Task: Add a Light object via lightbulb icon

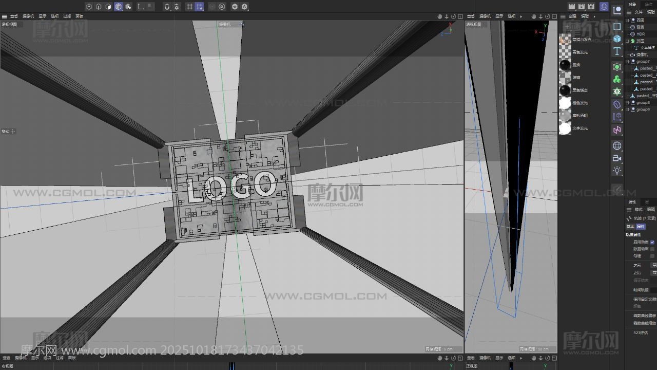Action: pos(617,171)
